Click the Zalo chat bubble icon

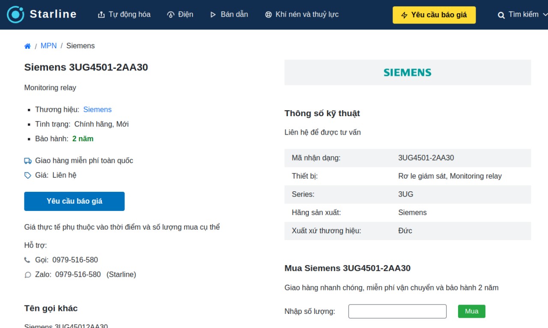[28, 275]
